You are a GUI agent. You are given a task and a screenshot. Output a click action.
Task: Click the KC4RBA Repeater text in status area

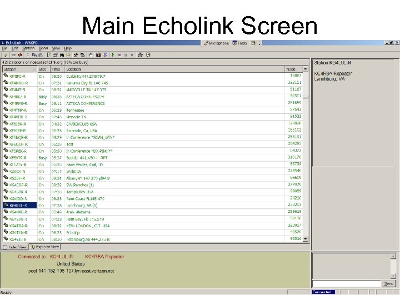[104, 257]
